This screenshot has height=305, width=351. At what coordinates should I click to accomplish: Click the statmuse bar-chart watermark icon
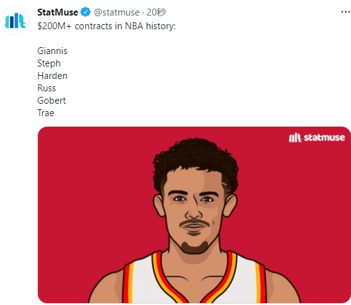click(x=295, y=138)
